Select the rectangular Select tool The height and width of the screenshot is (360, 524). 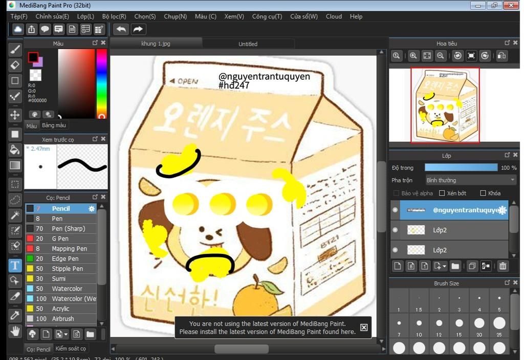[x=15, y=184]
